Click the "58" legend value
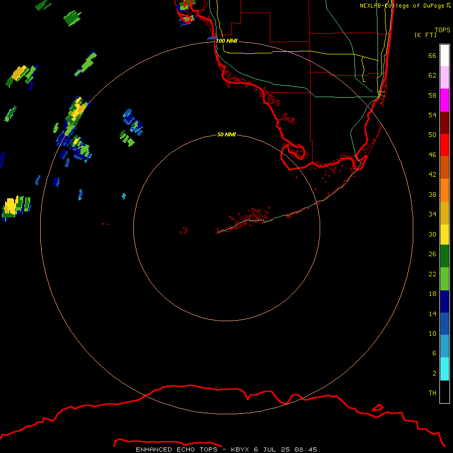 pos(432,95)
